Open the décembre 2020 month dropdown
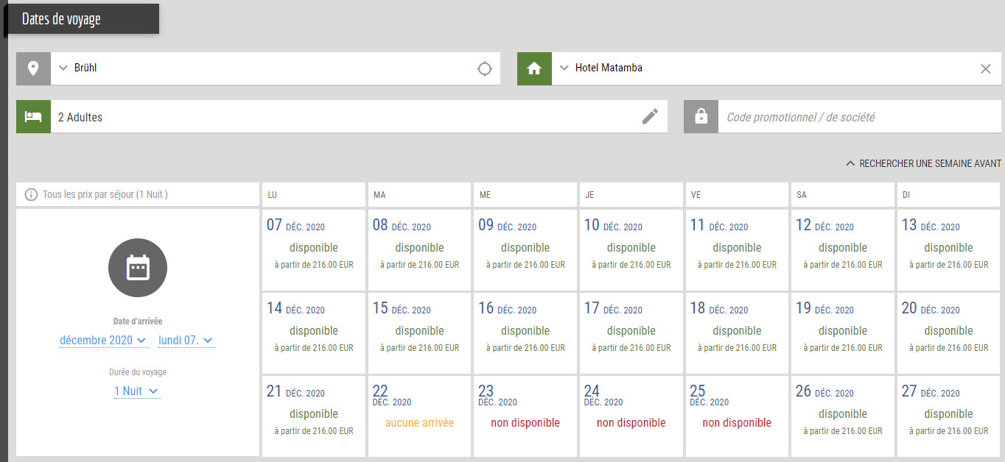1005x462 pixels. pyautogui.click(x=103, y=340)
